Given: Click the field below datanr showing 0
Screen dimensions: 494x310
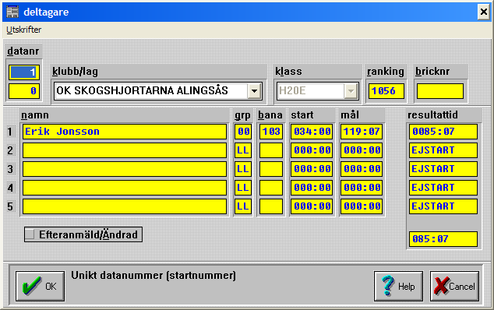Looking at the screenshot, I should 24,91.
